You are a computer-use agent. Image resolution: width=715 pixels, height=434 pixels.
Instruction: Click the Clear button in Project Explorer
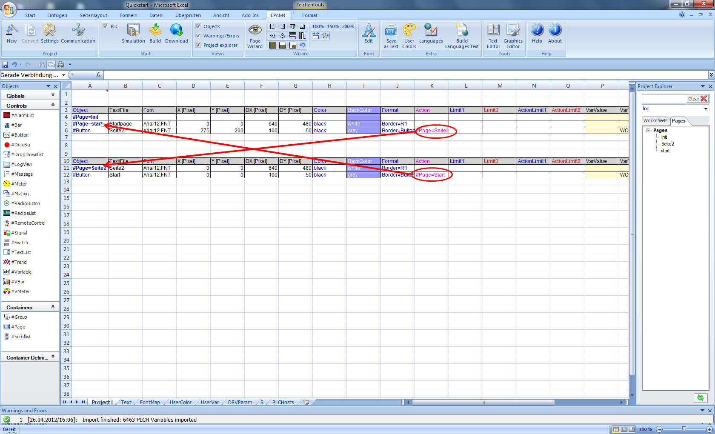point(698,99)
